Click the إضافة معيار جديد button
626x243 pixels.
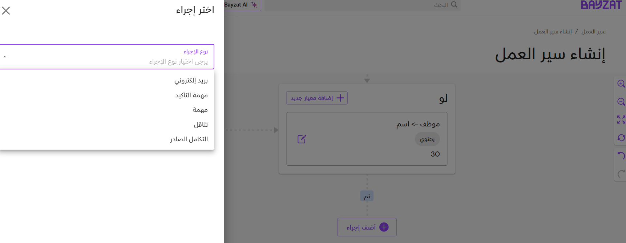(317, 98)
